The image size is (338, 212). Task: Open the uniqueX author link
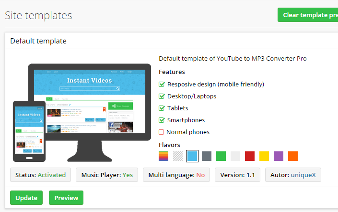[x=303, y=175]
